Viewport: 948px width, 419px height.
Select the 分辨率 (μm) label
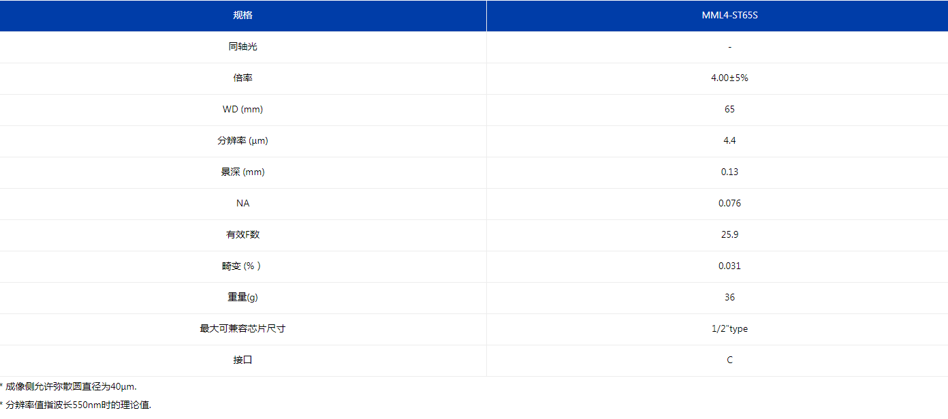point(243,141)
